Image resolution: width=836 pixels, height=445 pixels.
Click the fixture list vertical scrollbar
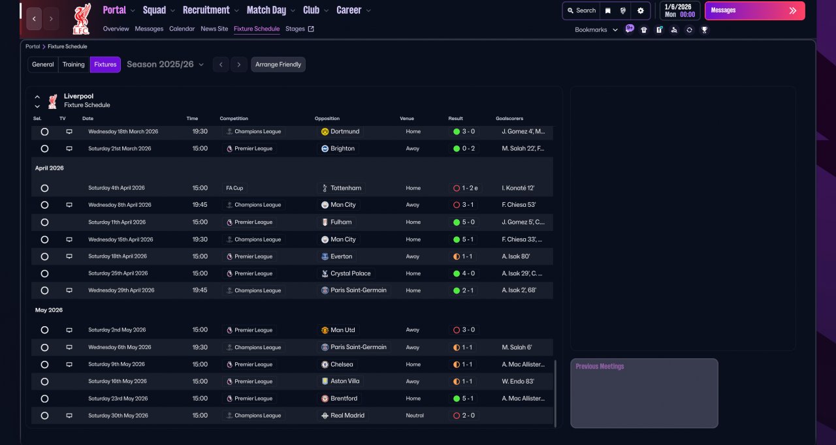(556, 393)
